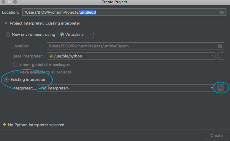Enable Make available to all projects
Viewport: 230px width, 141px height.
click(15, 72)
